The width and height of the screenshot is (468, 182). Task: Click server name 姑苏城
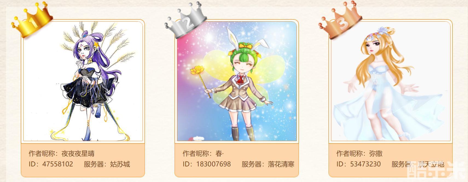click(x=120, y=164)
